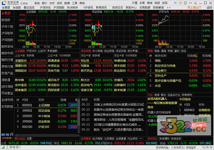Sort sector list by 权涨幅 column
The image size is (214, 150).
click(207, 55)
